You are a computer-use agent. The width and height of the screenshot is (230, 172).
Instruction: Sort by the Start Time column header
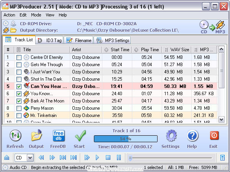pyautogui.click(x=117, y=50)
